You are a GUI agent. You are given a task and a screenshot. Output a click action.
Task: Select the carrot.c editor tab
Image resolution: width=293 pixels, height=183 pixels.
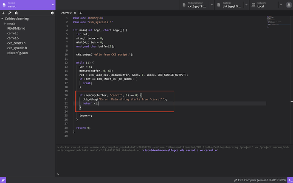tap(66, 13)
